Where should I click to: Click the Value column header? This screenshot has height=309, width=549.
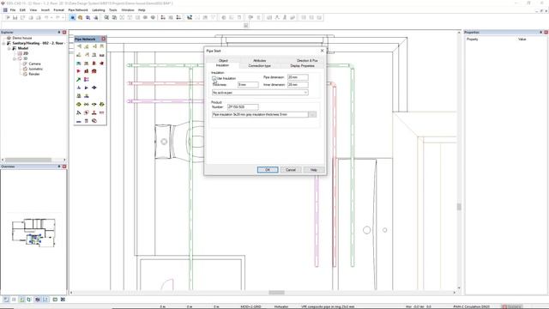[x=522, y=39]
